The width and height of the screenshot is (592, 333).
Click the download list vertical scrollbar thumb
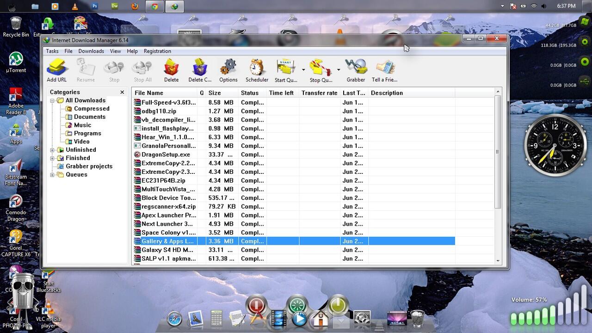(498, 152)
